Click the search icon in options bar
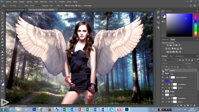 [x=191, y=6]
